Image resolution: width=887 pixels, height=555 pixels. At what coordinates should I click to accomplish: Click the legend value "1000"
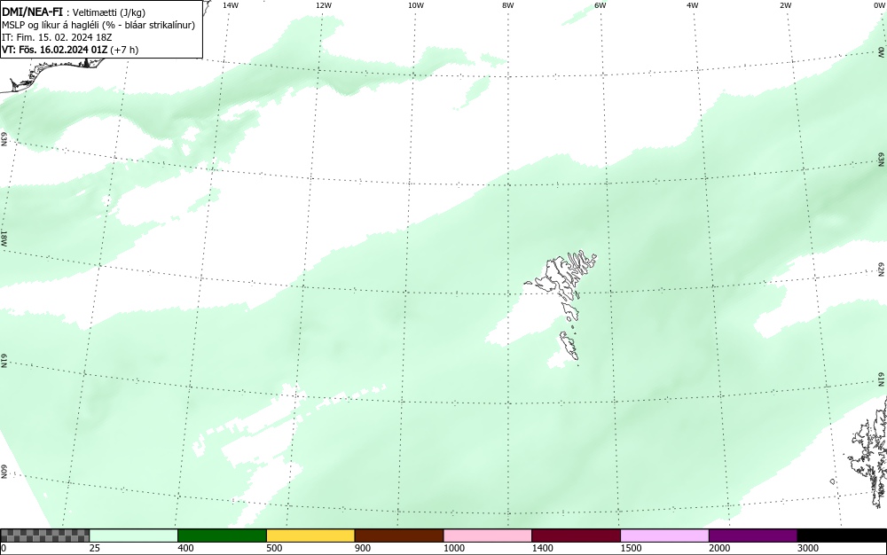(x=453, y=548)
